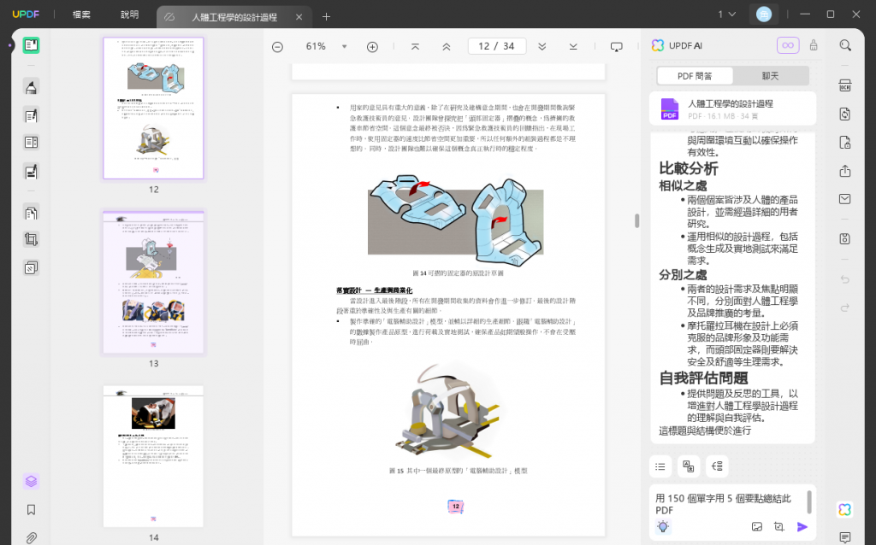The height and width of the screenshot is (545, 876).
Task: Open the Layers panel icon
Action: point(31,481)
